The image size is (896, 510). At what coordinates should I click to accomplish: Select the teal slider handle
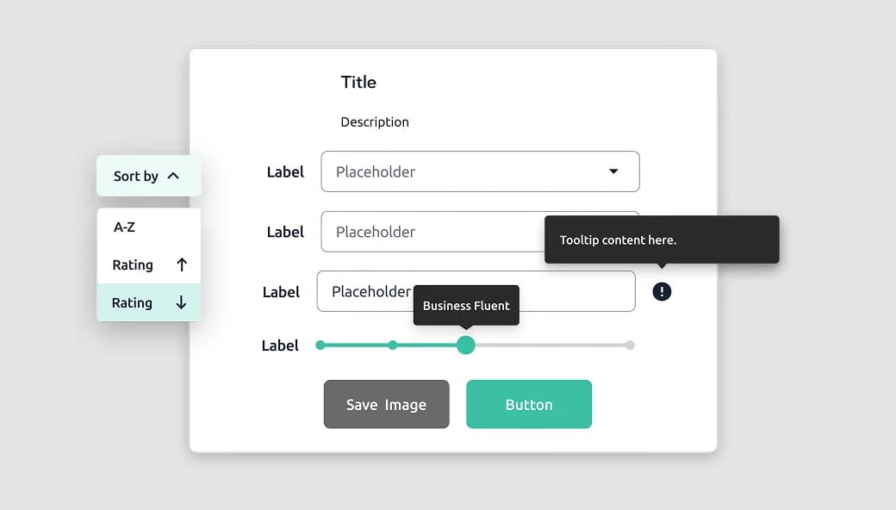[465, 345]
